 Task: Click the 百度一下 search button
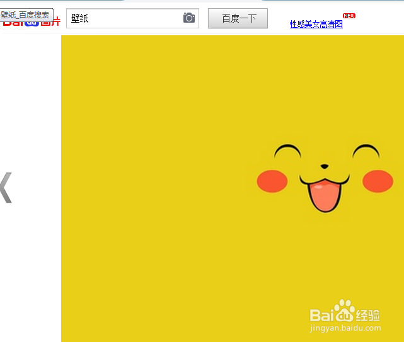point(238,18)
